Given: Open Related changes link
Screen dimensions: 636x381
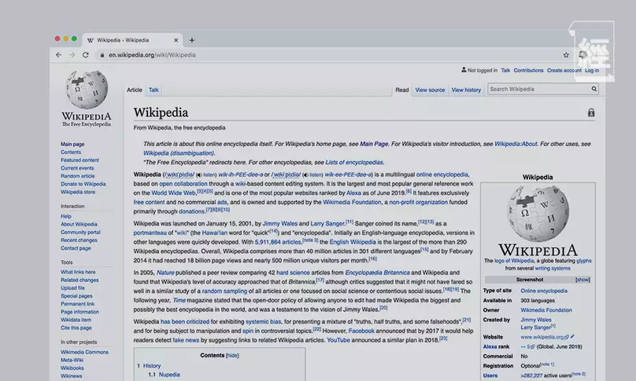Looking at the screenshot, I should [x=79, y=280].
